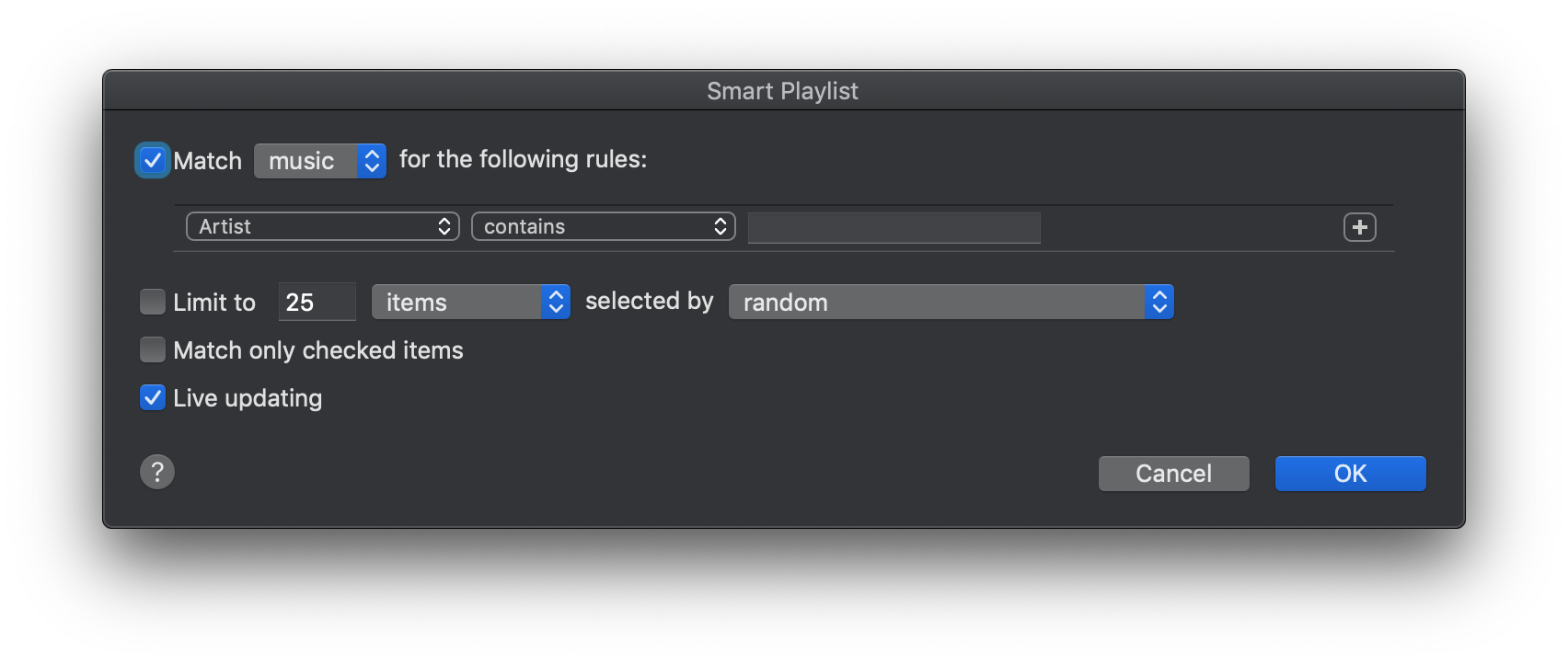Confirm the playlist with OK
Screen dimensions: 1568x664
tap(1350, 474)
